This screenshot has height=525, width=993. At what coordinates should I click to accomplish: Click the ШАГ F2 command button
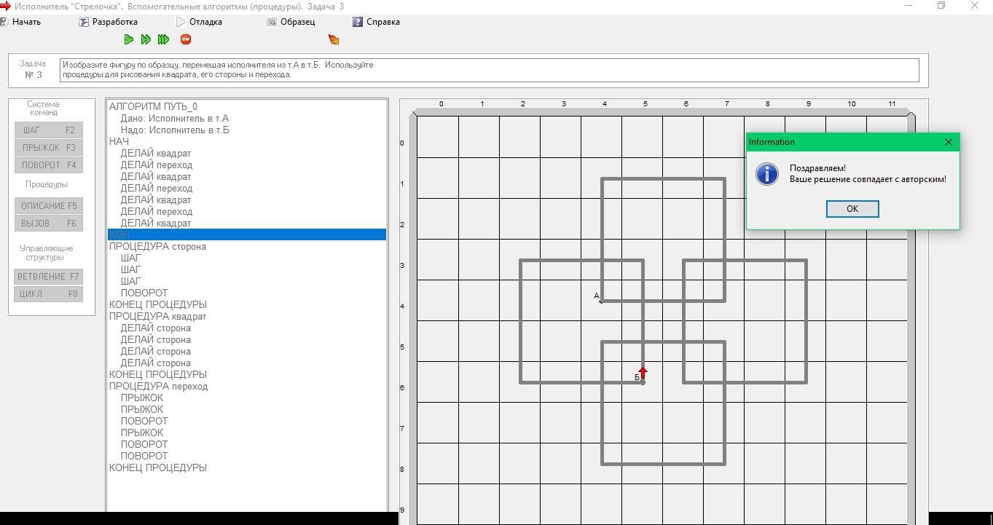49,130
